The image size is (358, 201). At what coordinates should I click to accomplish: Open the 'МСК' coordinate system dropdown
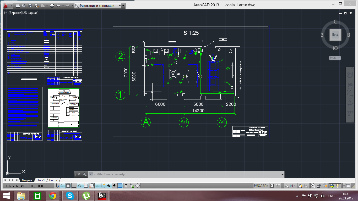point(335,58)
